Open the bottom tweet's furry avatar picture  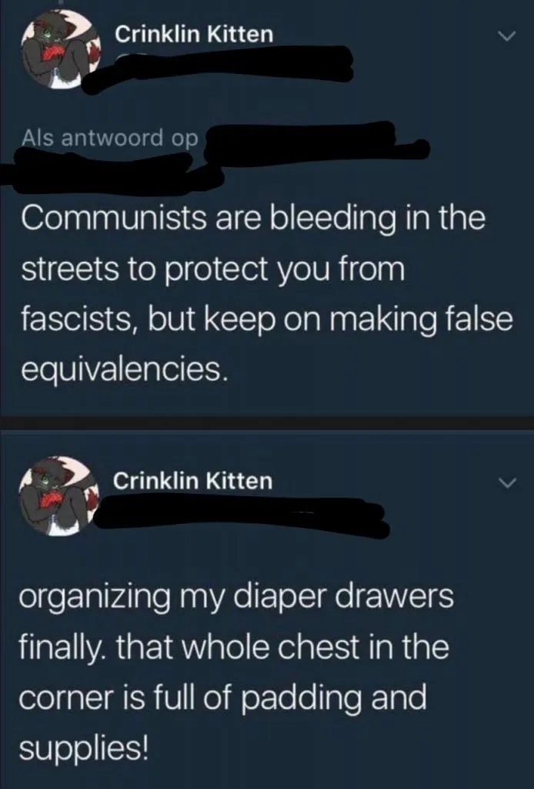[59, 495]
